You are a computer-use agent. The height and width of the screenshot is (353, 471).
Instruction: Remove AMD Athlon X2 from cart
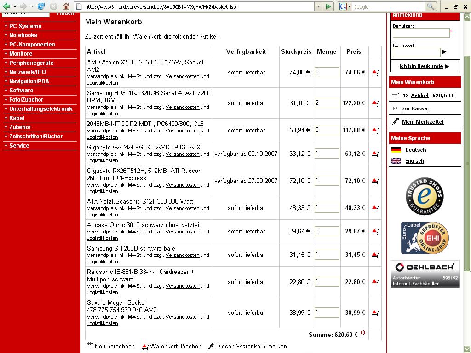(x=375, y=72)
